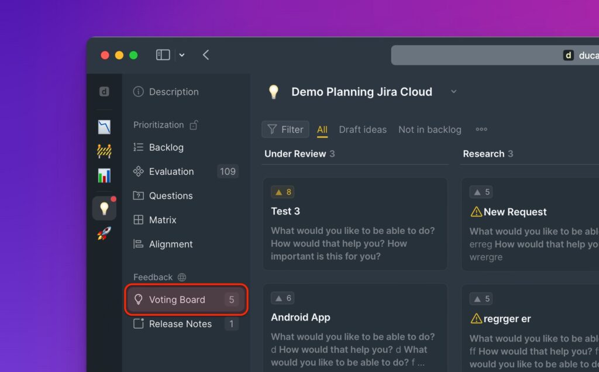Open the construction barrier icon in rail
This screenshot has height=372, width=599.
pos(104,151)
